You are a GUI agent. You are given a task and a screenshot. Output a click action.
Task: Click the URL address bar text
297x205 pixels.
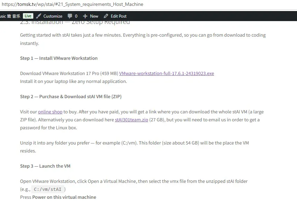[x=73, y=4]
